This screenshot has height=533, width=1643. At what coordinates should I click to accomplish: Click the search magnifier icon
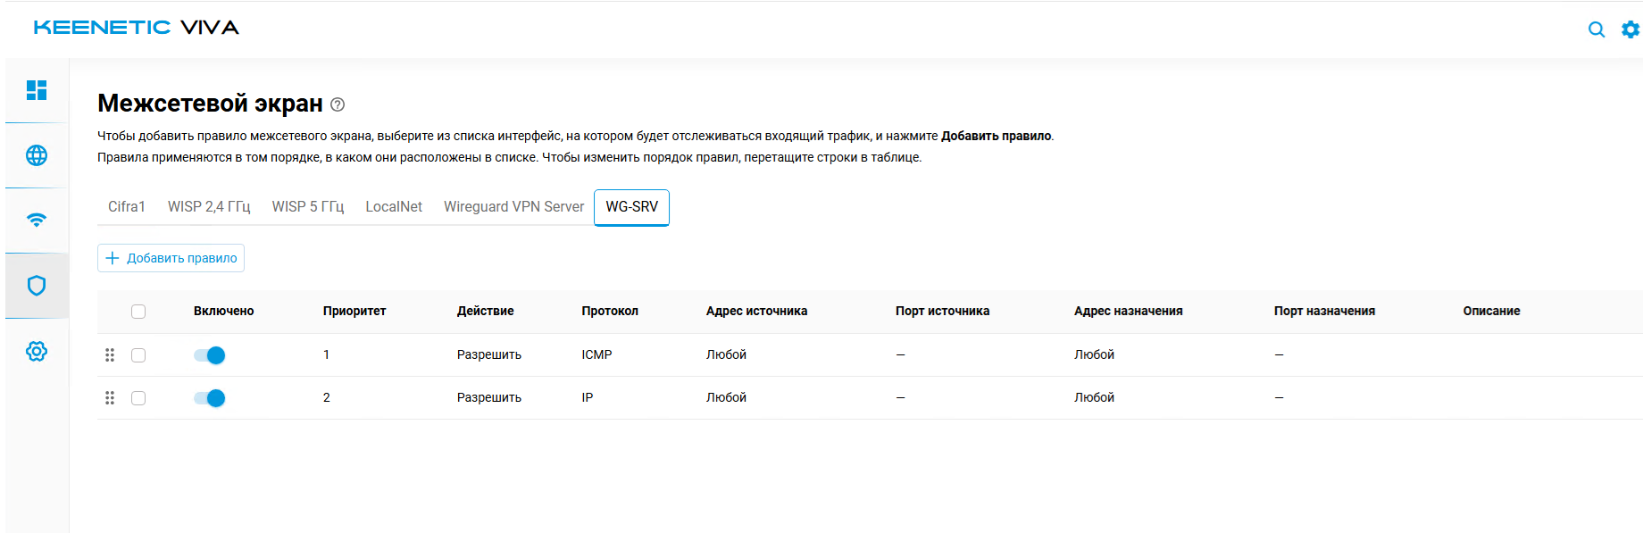tap(1597, 29)
